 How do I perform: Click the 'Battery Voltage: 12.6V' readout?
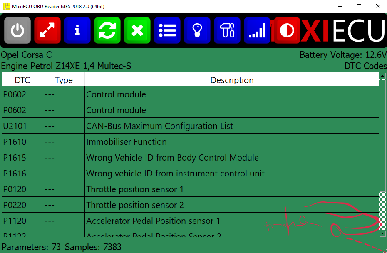343,55
